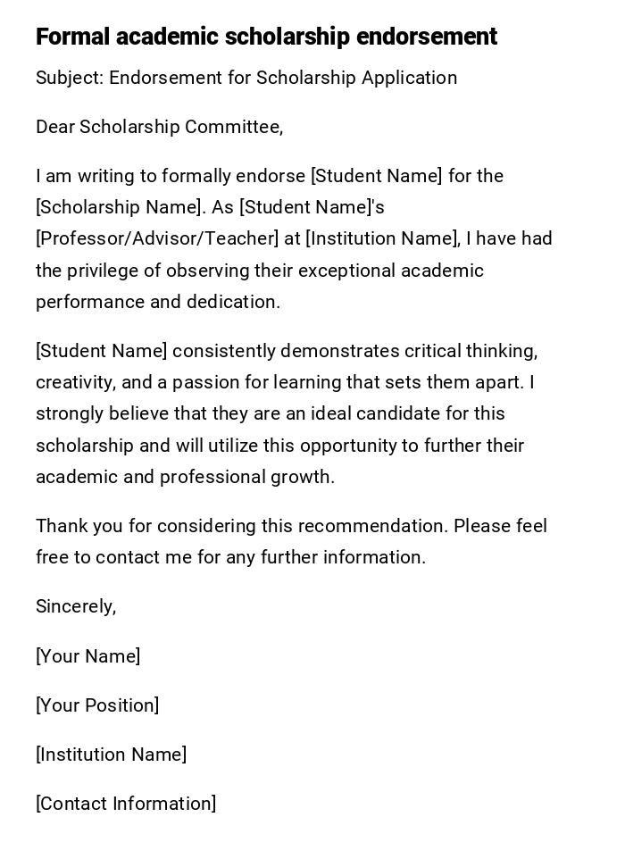Screen dimensions: 625x859
Task: Click [Institution Name] in the signature block
Action: [111, 755]
